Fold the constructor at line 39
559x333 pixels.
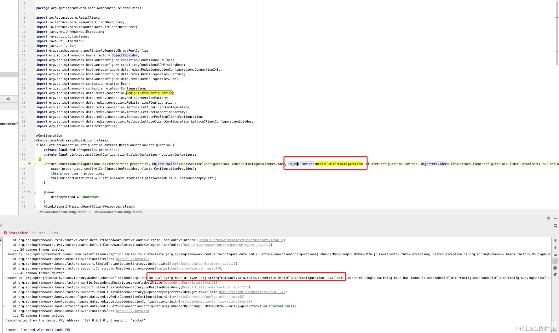coord(35,164)
